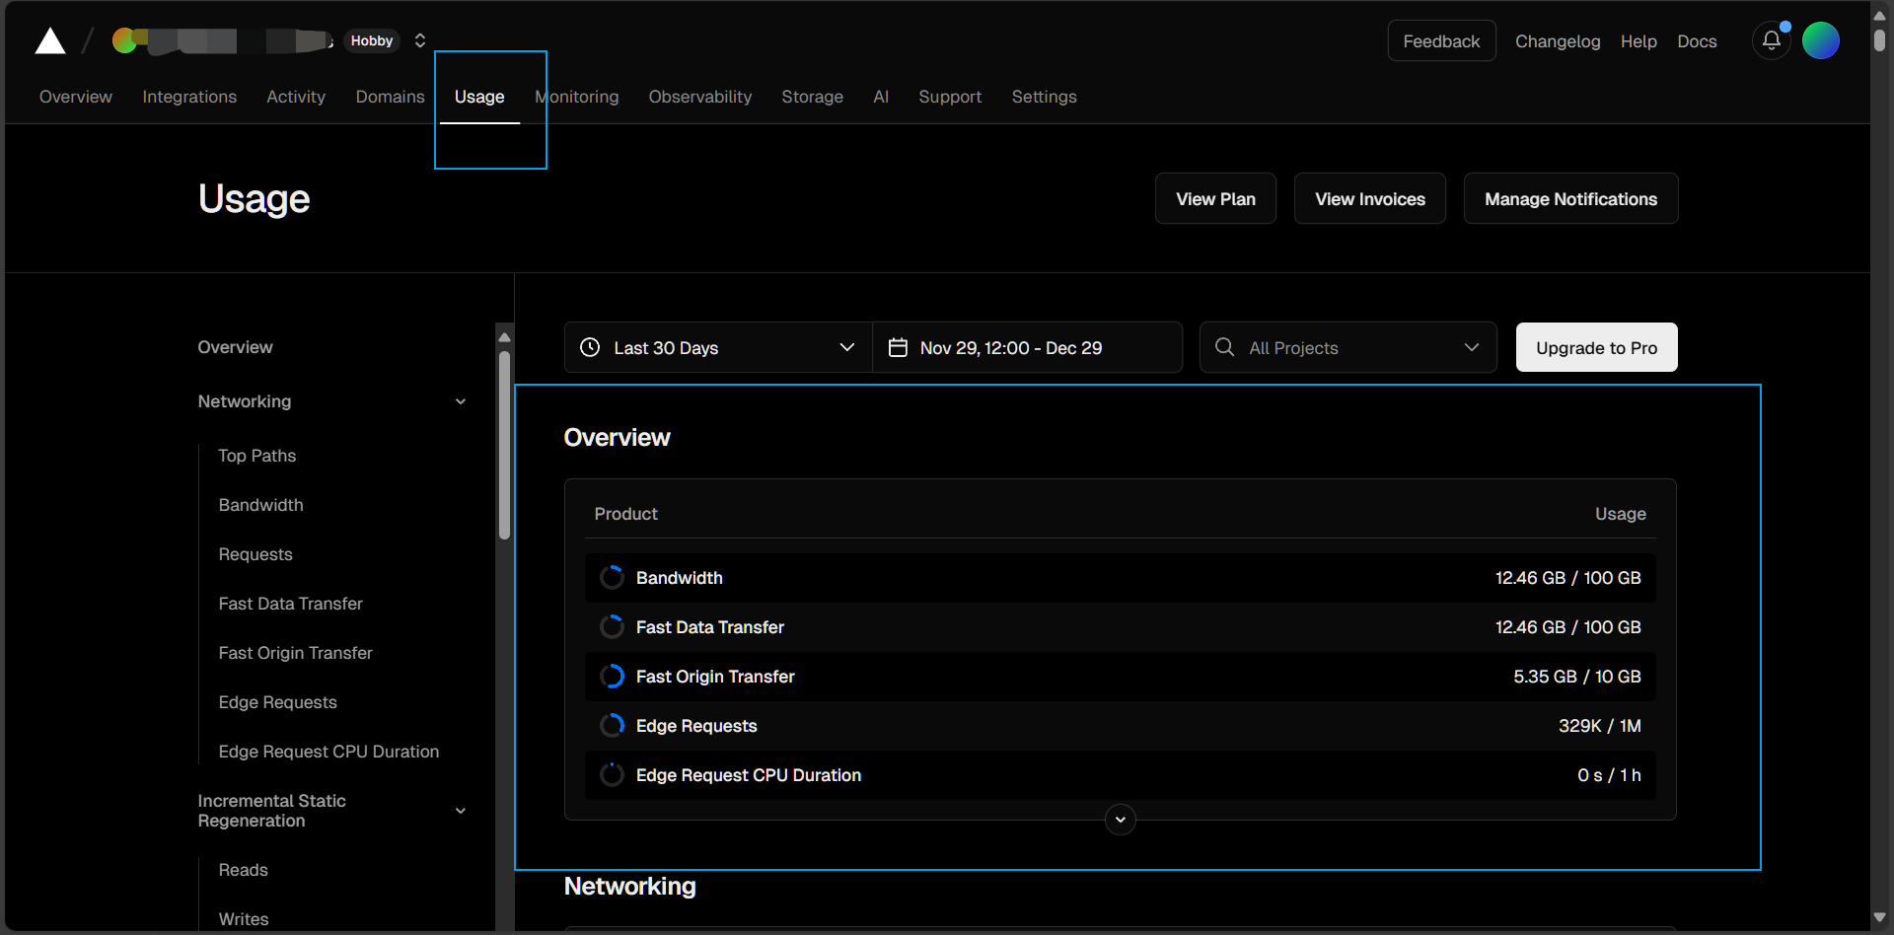Switch to the Activity tab

(296, 97)
